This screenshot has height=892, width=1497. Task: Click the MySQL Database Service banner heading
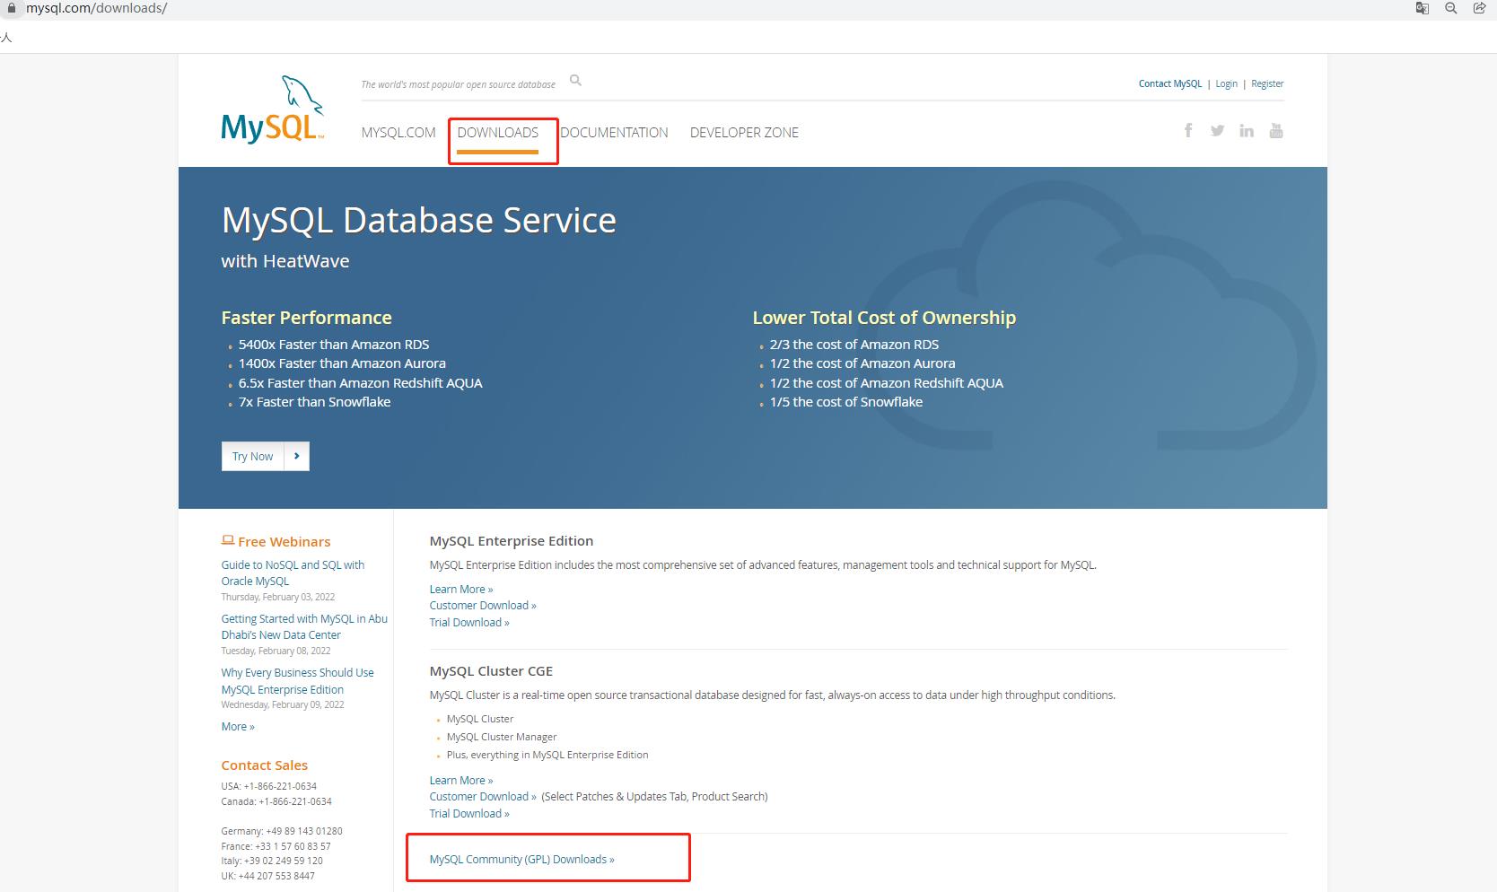[x=419, y=221]
